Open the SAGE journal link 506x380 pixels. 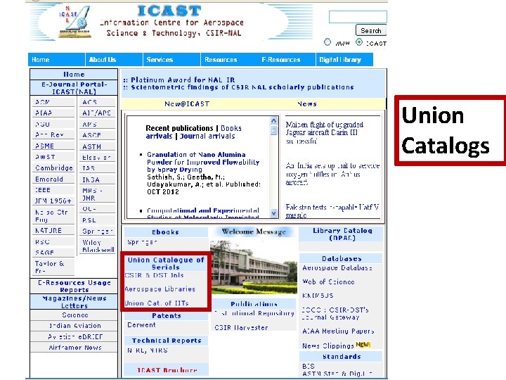coord(44,253)
